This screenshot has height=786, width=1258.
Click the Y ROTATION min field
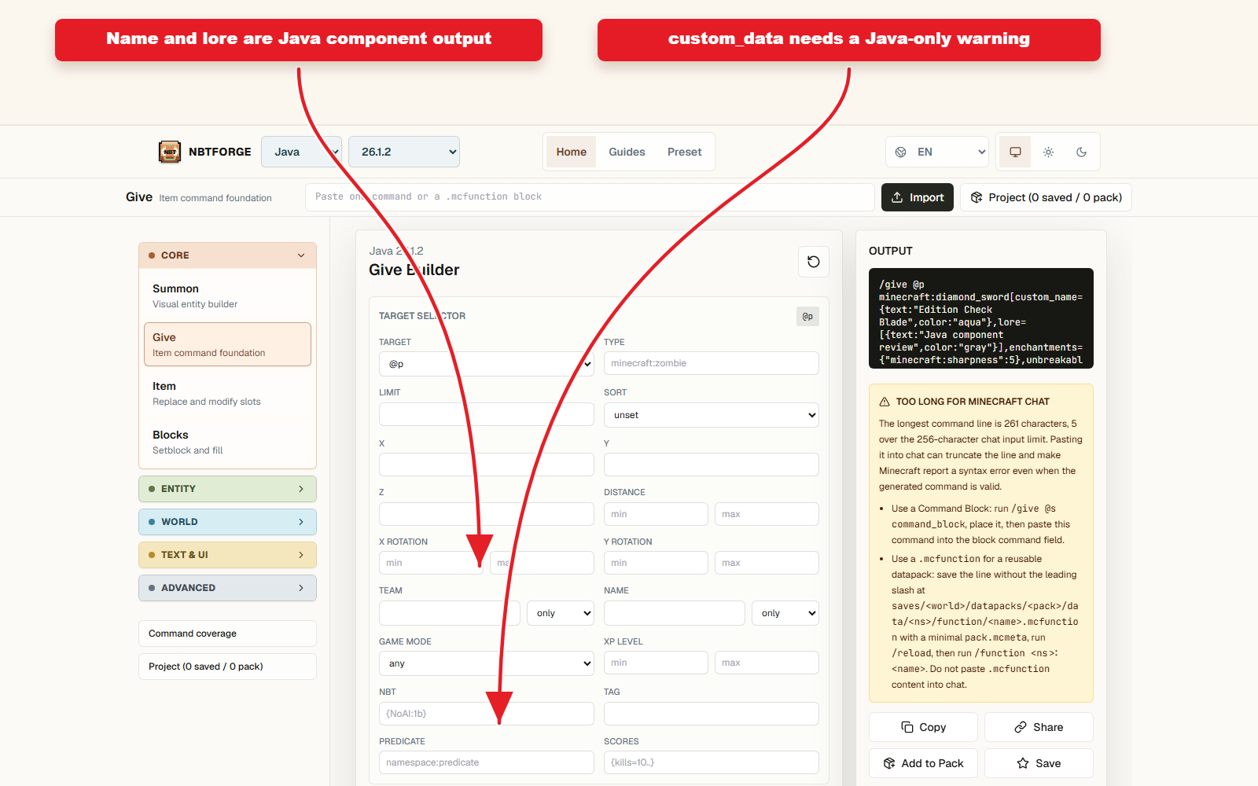tap(656, 563)
